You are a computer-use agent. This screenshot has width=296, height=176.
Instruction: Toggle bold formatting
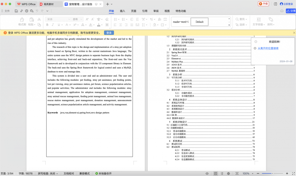47,25
